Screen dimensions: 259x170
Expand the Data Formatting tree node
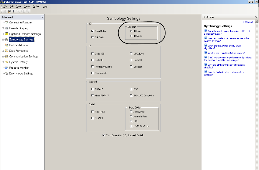tap(3, 51)
